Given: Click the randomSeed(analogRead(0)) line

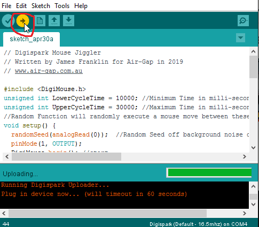Looking at the screenshot, I should [x=130, y=134].
